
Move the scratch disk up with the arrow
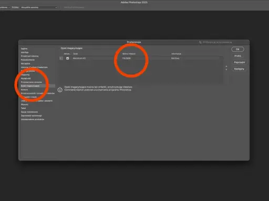click(226, 66)
